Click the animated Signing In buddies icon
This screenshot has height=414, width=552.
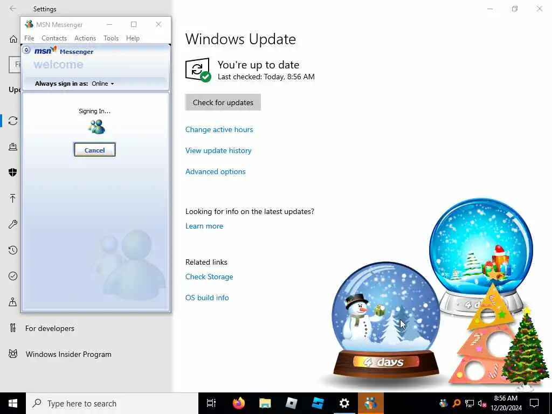pos(96,127)
